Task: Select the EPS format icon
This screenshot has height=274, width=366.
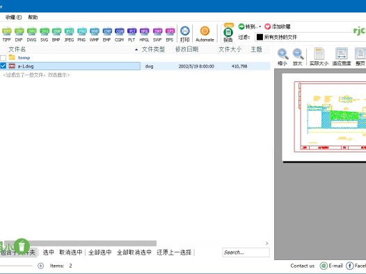Action: [x=170, y=35]
